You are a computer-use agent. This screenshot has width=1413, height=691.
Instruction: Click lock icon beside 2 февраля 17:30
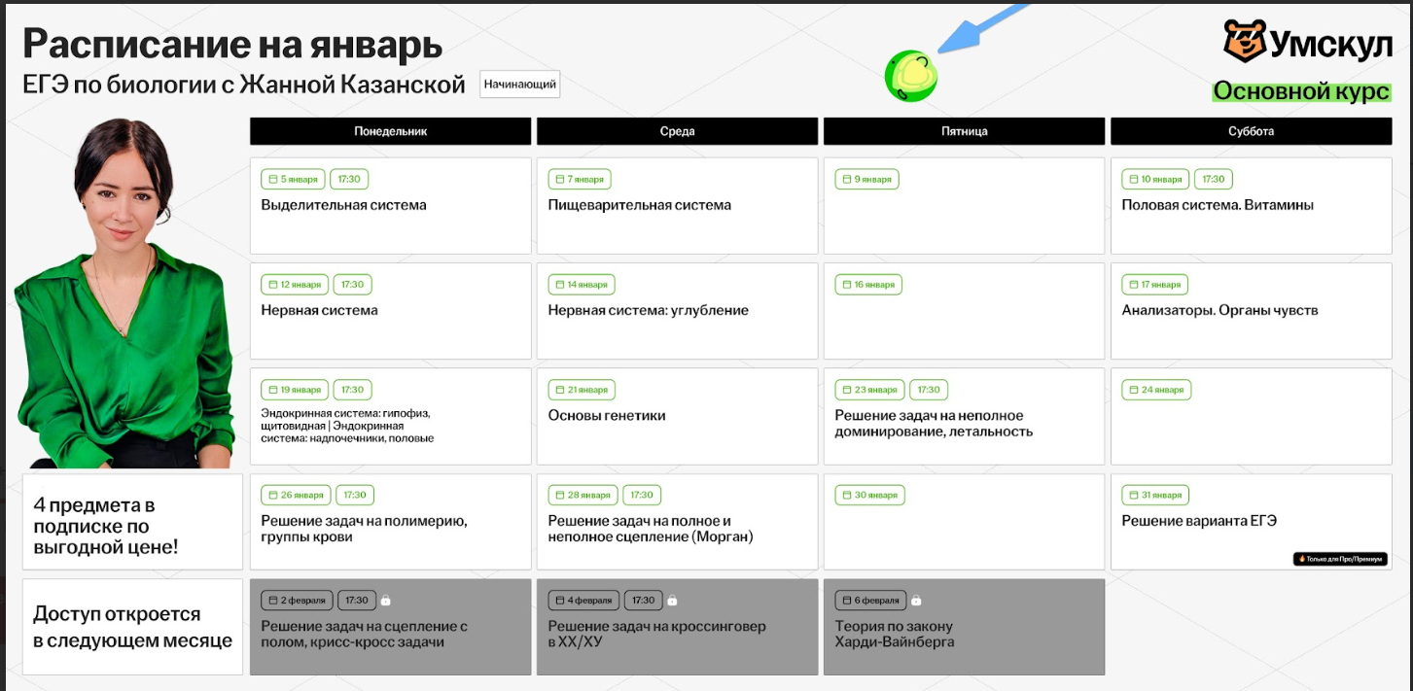[x=385, y=601]
